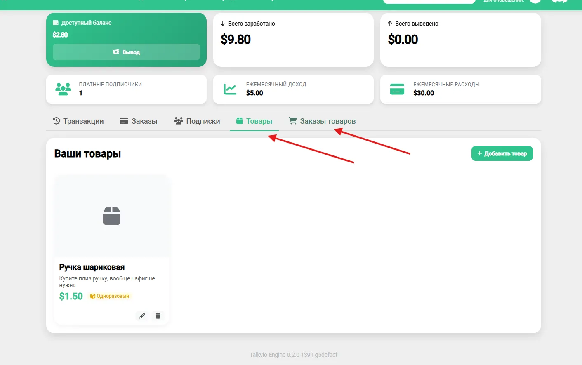Open the Подписки tab
This screenshot has width=582, height=365.
[197, 121]
